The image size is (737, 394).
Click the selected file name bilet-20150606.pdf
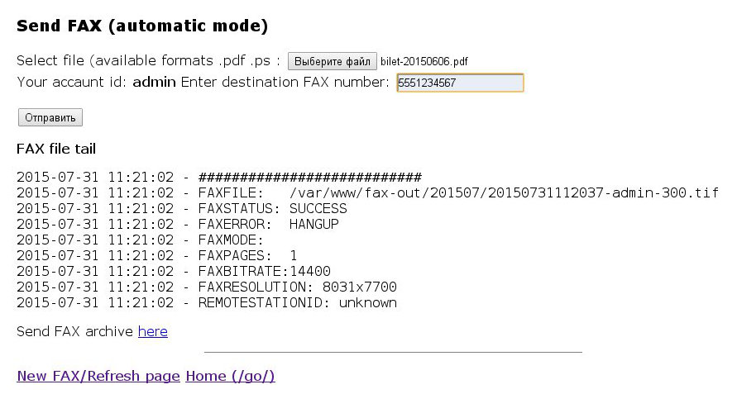click(424, 62)
